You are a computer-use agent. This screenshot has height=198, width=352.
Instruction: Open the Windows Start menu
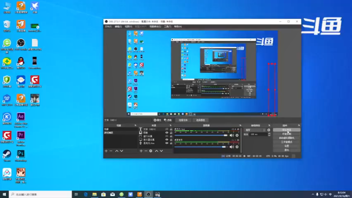[x=4, y=194]
